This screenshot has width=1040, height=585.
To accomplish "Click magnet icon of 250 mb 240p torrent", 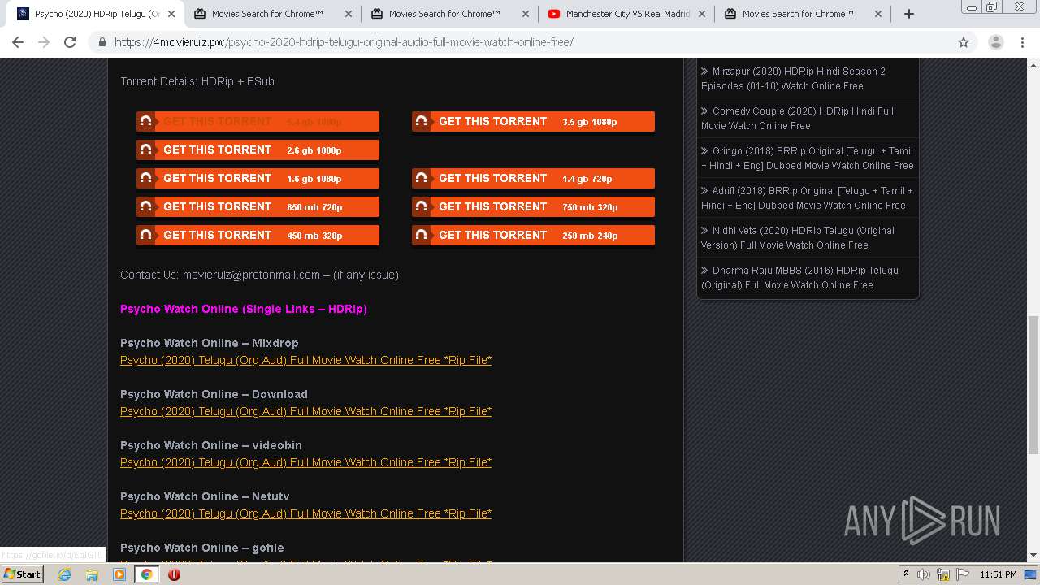I will click(421, 235).
